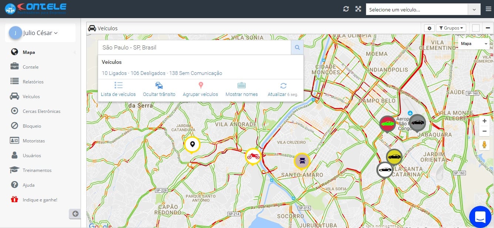Select Cercas Eletrônicas in sidebar

tap(41, 111)
